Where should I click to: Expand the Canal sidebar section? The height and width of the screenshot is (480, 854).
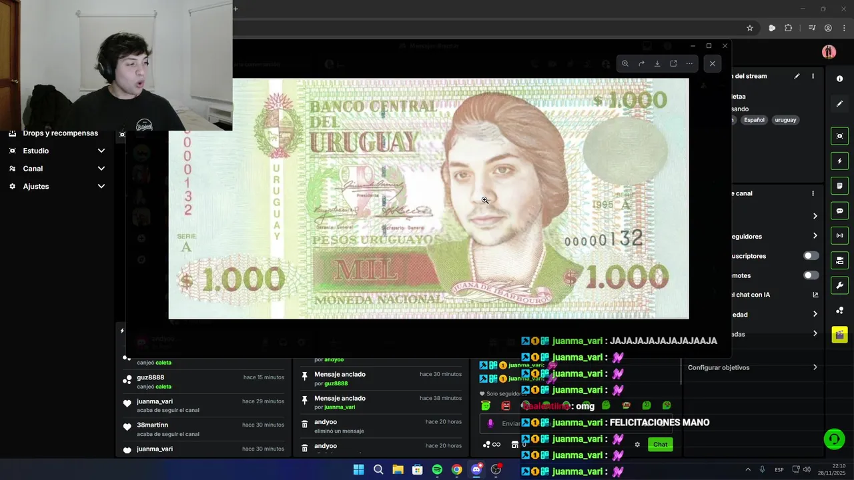pyautogui.click(x=57, y=169)
